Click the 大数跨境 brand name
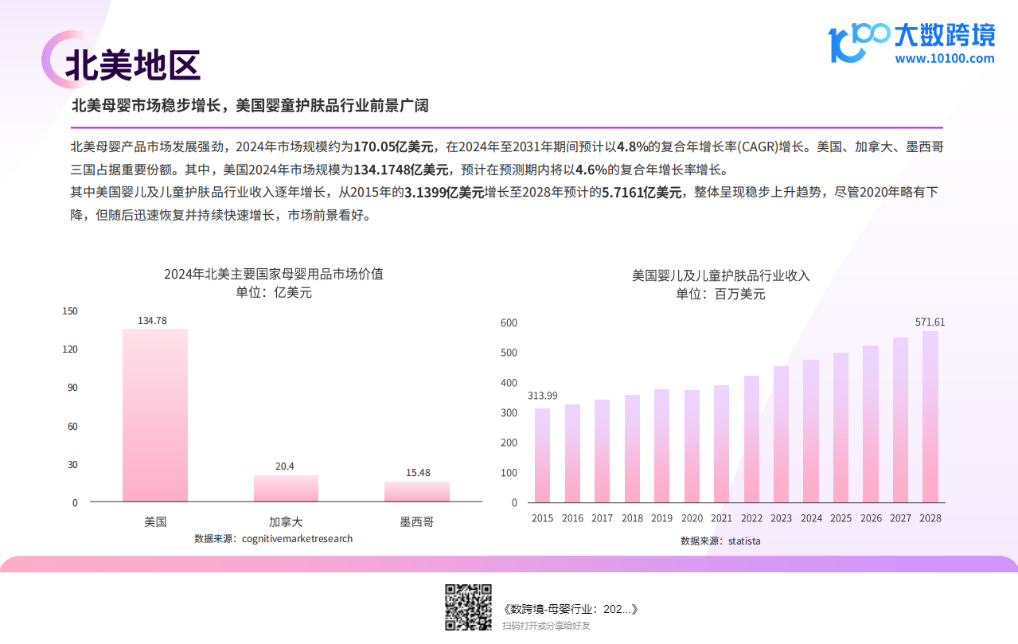 coord(944,36)
